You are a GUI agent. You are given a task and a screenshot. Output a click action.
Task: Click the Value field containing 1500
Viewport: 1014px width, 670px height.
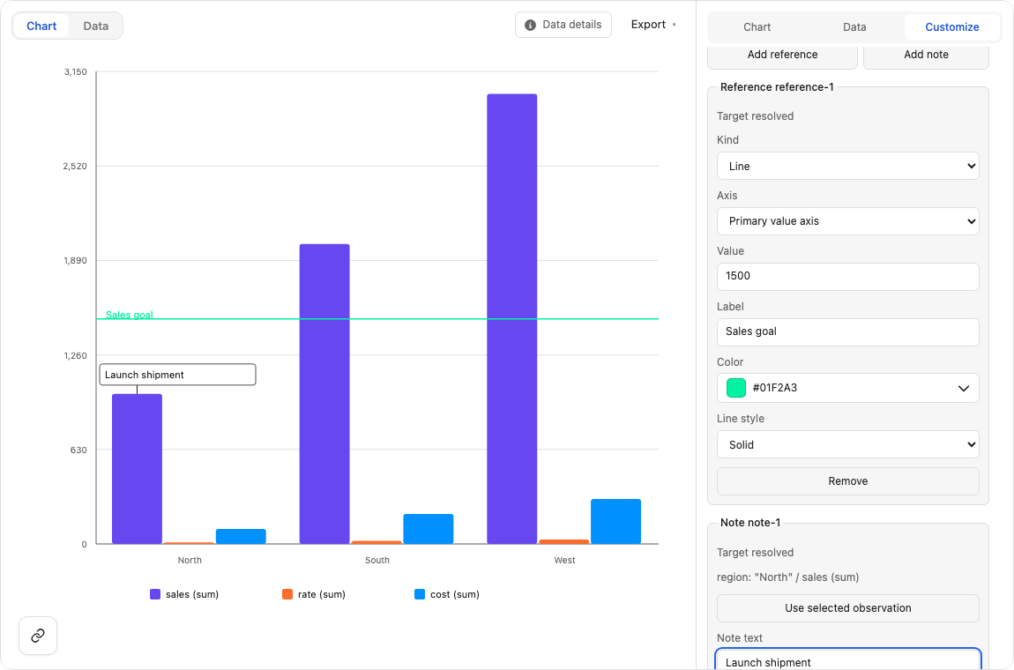click(848, 277)
